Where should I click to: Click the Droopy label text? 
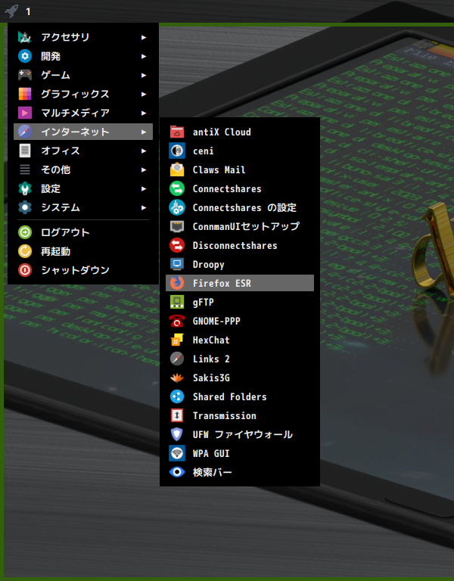click(x=208, y=265)
